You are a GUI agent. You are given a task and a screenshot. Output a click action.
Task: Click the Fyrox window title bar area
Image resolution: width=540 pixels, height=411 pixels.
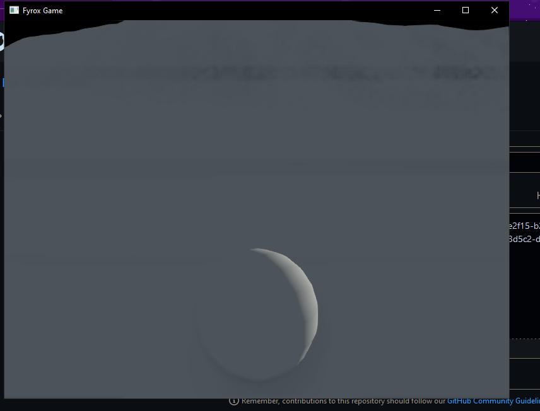pyautogui.click(x=252, y=10)
